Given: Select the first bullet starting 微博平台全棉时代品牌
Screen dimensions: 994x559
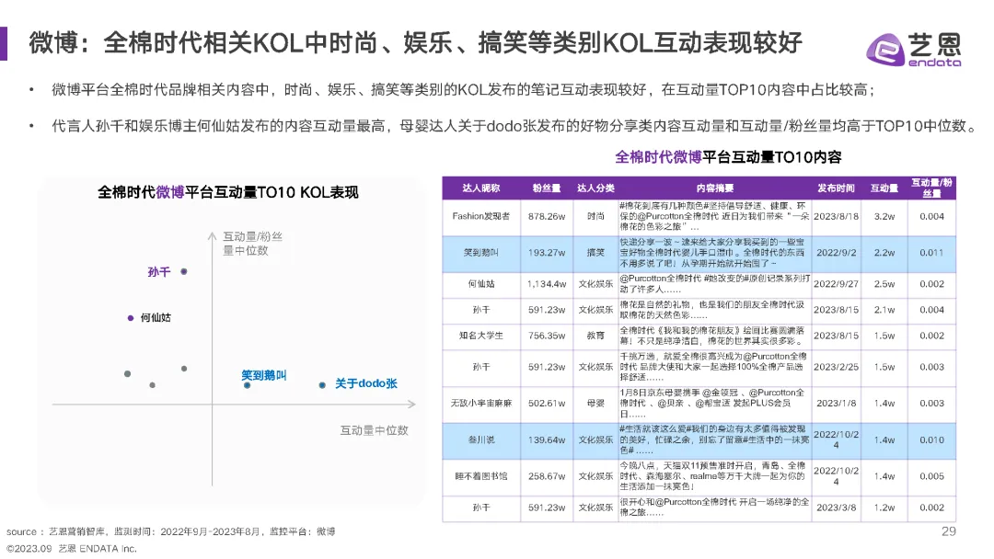Looking at the screenshot, I should coord(463,90).
